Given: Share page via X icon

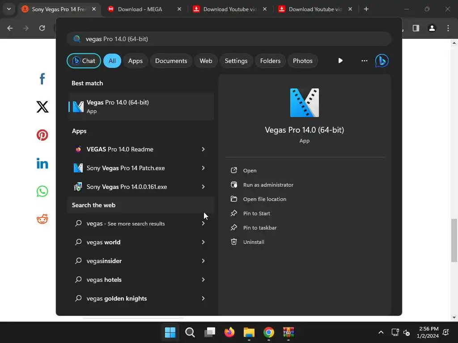Looking at the screenshot, I should point(42,107).
